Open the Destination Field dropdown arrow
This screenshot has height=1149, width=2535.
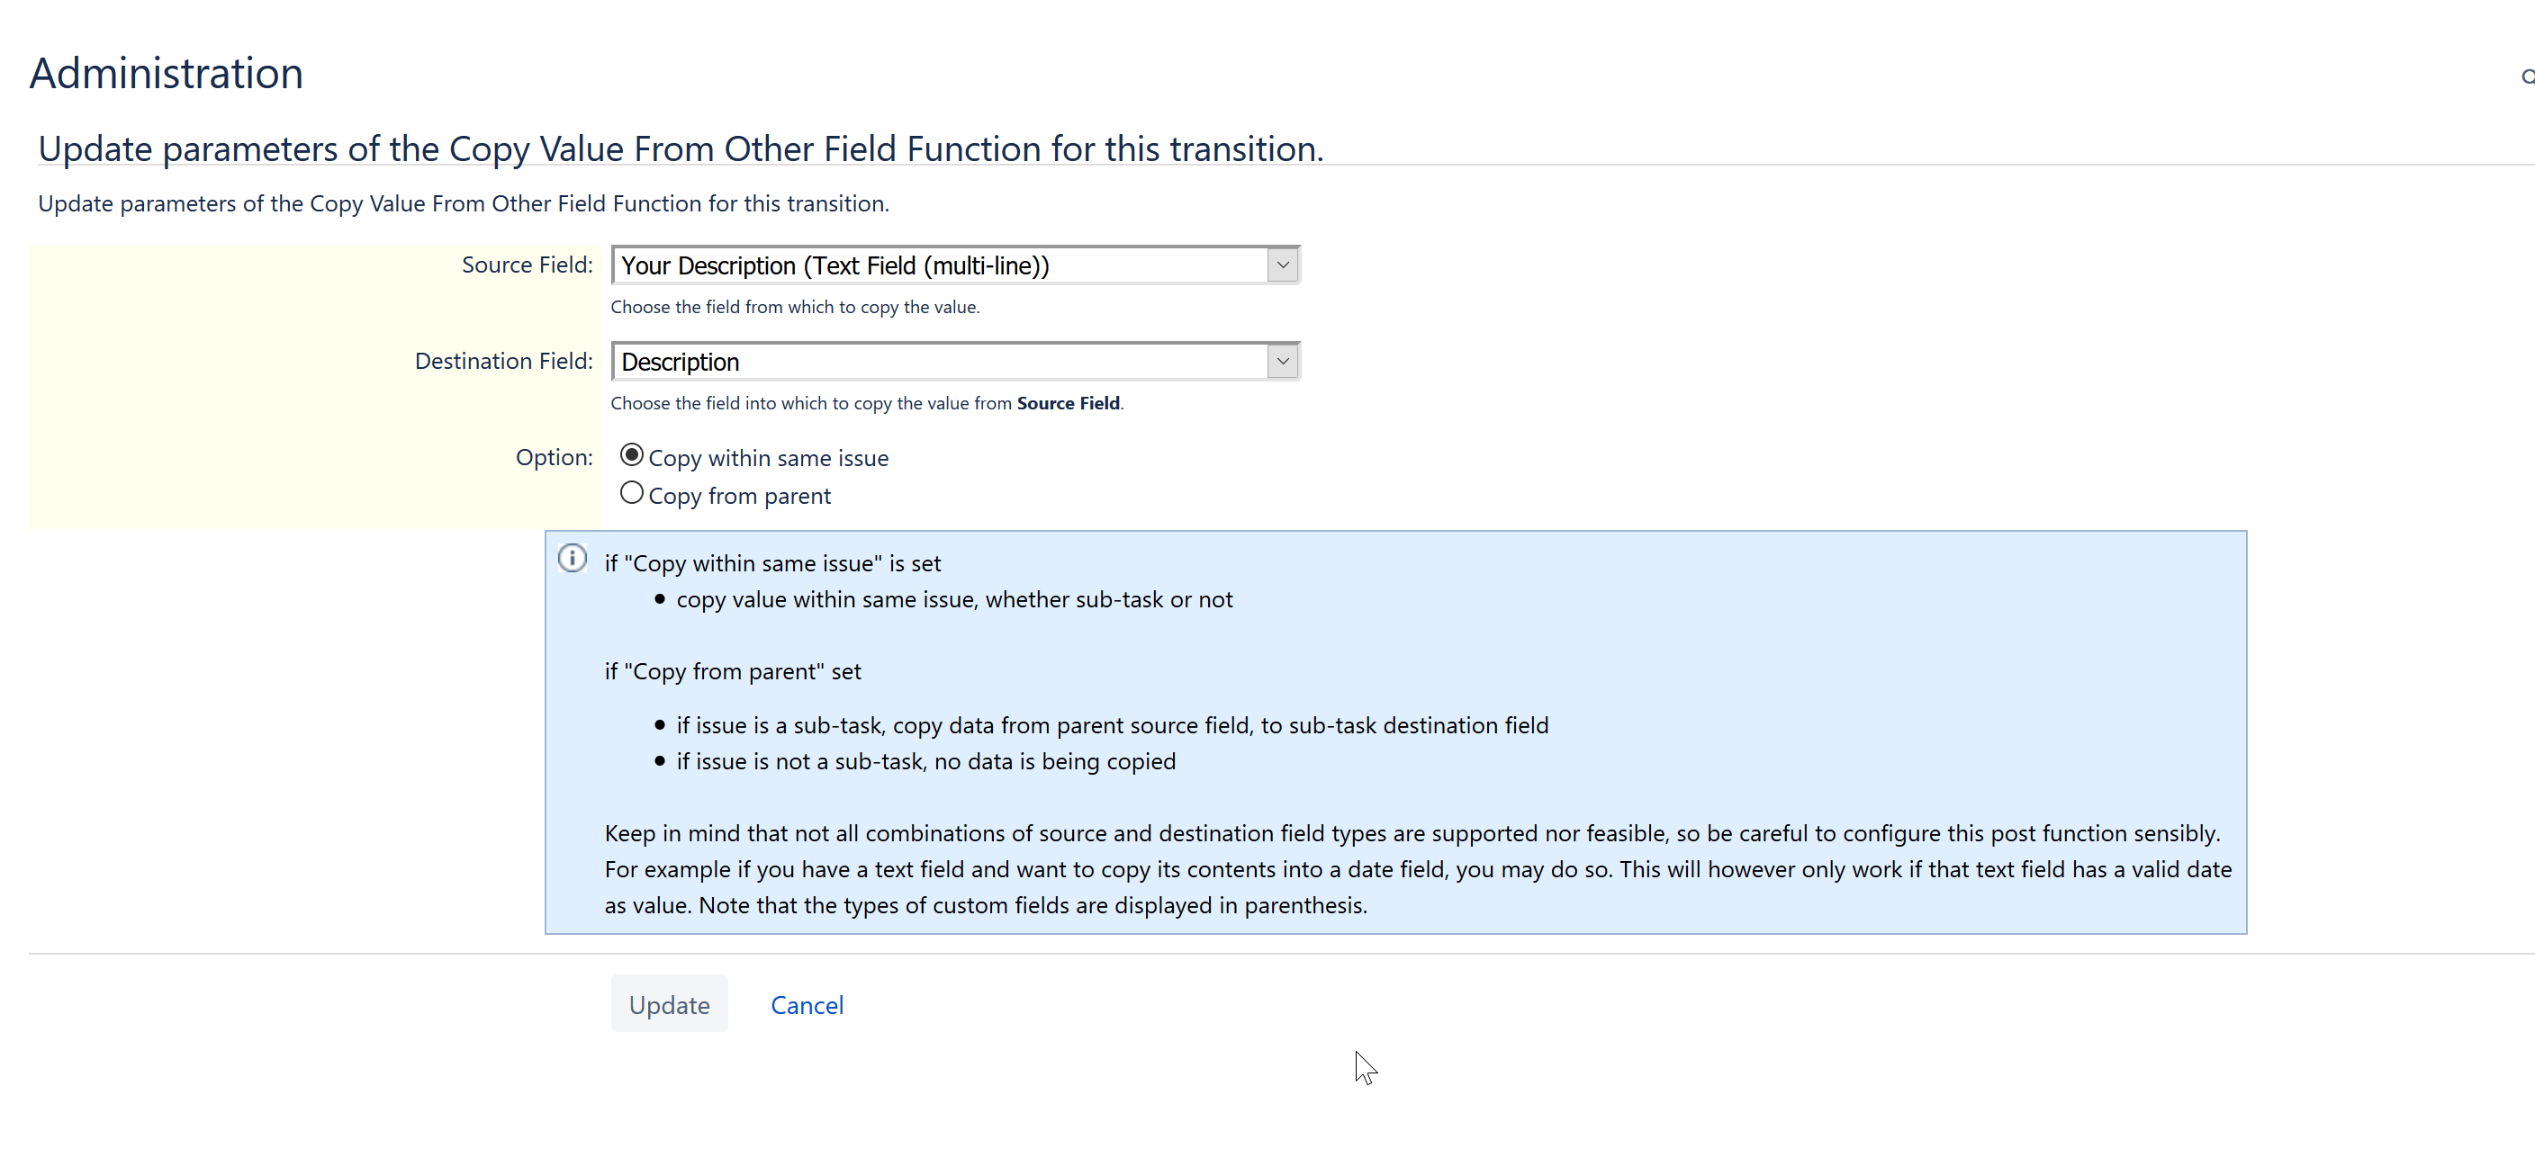pos(1281,362)
